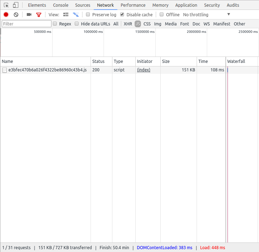Click the inspect element picker icon

[x=6, y=5]
